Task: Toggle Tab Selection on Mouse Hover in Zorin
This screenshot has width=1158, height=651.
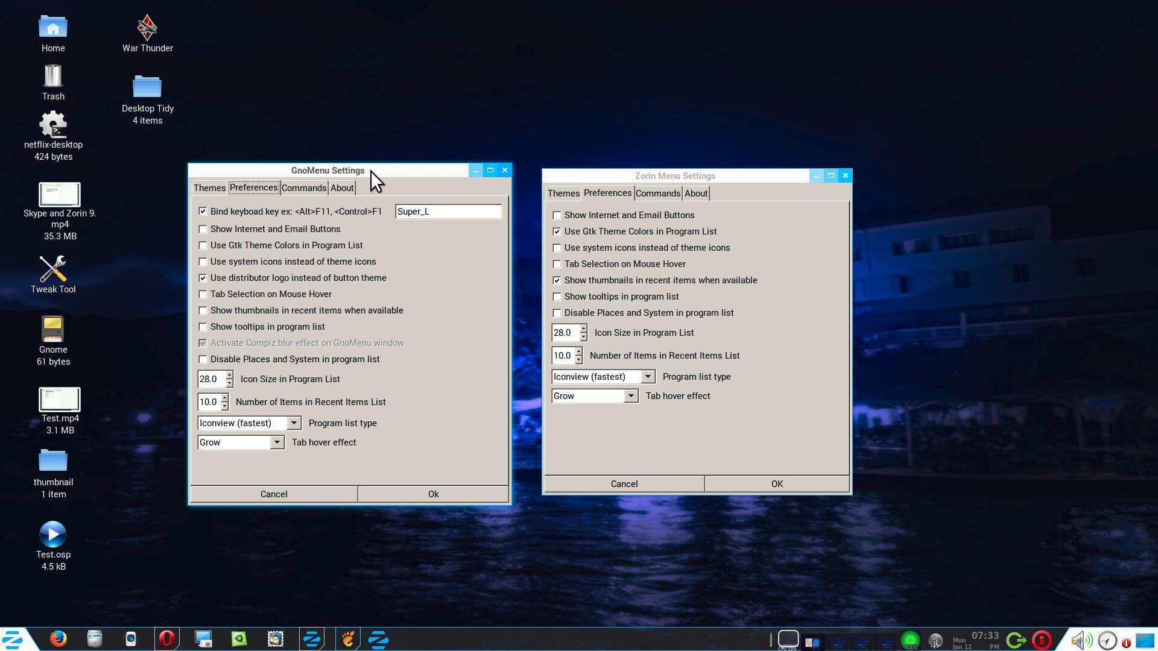Action: tap(557, 264)
